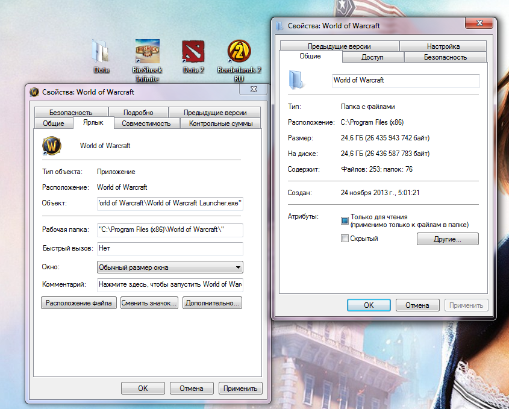Click the shortcut name field 'World of Warcraft'
509x409 pixels.
tap(105, 146)
